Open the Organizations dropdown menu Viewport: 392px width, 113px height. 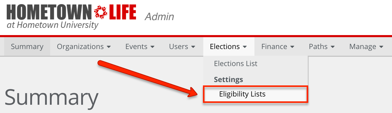(84, 47)
